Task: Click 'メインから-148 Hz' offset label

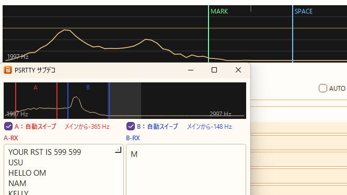Action: click(x=210, y=127)
